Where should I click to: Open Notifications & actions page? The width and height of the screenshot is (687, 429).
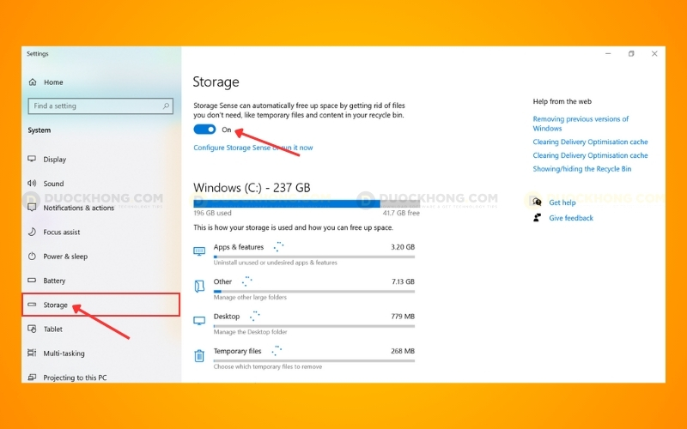coord(78,208)
